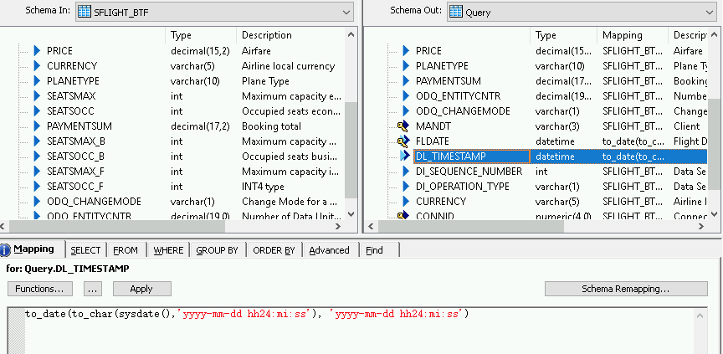Click the key icon beside CONNID
The width and height of the screenshot is (723, 354).
click(x=404, y=217)
